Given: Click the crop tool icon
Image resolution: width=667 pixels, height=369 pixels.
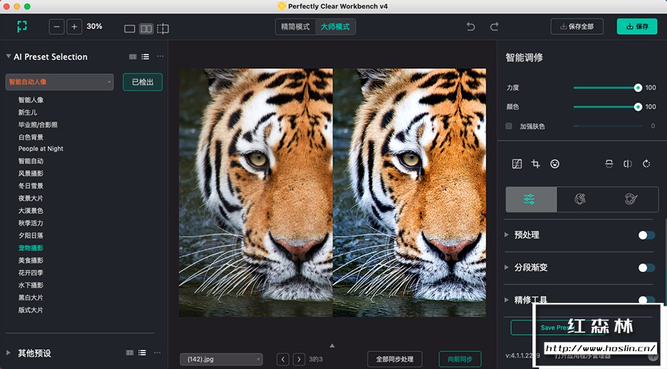Looking at the screenshot, I should [x=536, y=164].
